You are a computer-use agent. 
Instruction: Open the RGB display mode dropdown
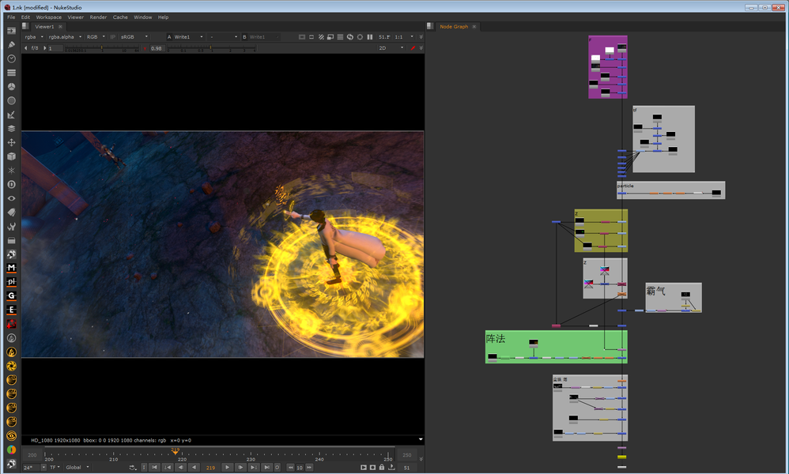coord(96,36)
